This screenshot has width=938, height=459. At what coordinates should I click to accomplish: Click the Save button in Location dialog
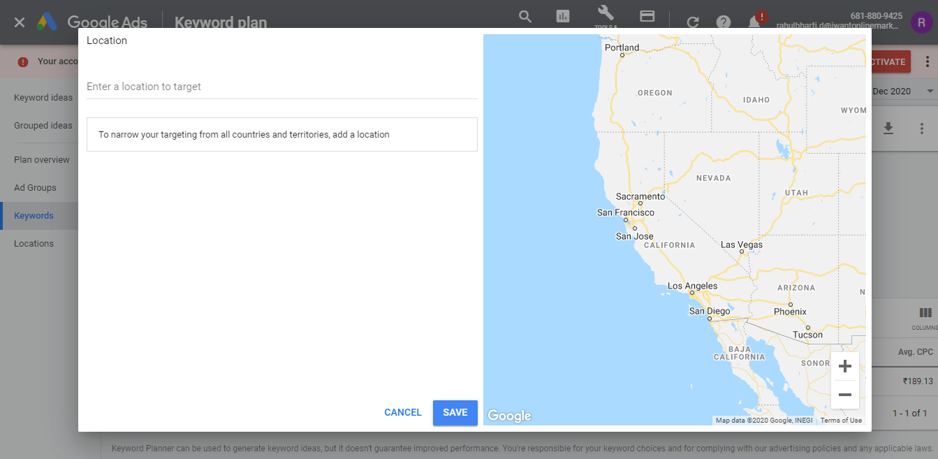pyautogui.click(x=455, y=413)
